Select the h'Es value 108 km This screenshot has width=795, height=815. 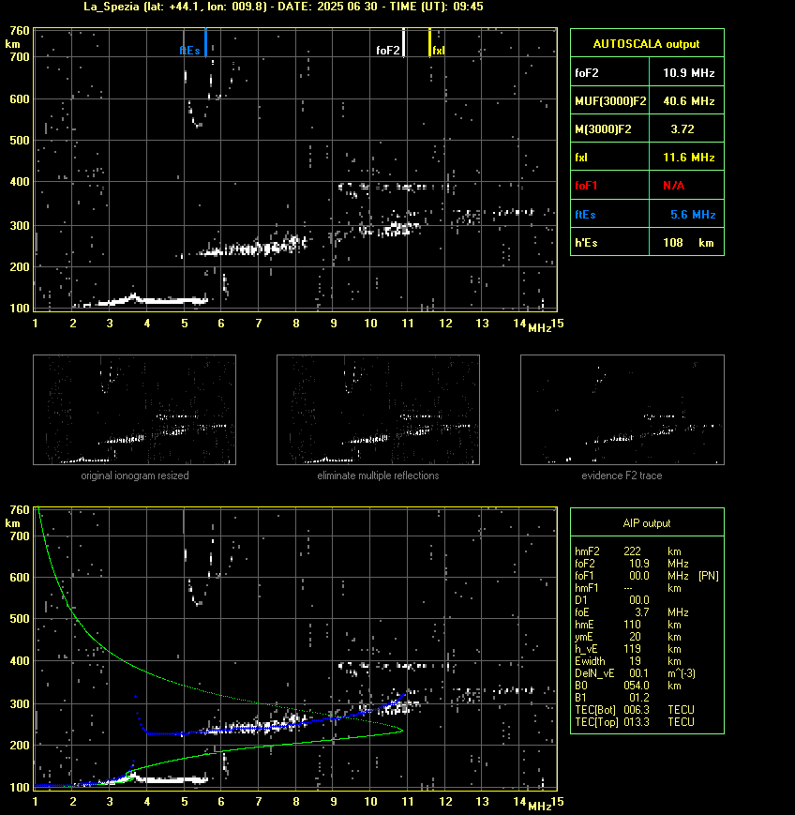(687, 243)
